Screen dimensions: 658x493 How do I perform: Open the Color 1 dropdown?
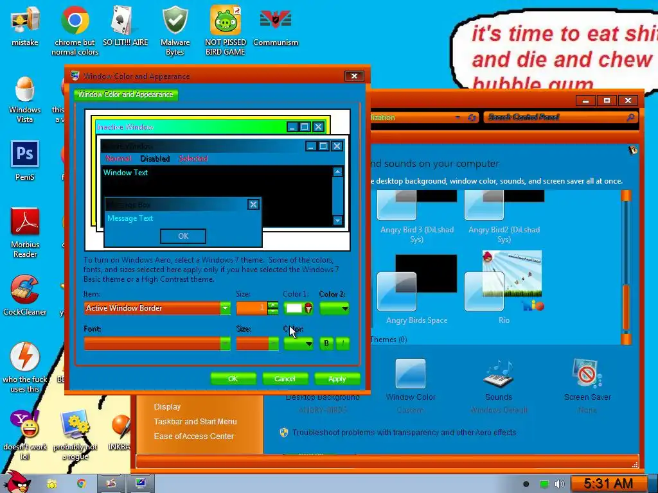tap(298, 308)
